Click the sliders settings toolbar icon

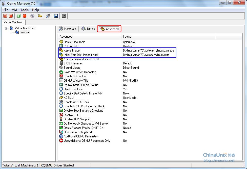pyautogui.click(x=64, y=16)
